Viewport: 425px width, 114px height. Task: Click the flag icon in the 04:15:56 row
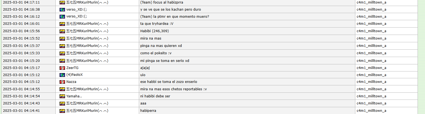point(62,31)
